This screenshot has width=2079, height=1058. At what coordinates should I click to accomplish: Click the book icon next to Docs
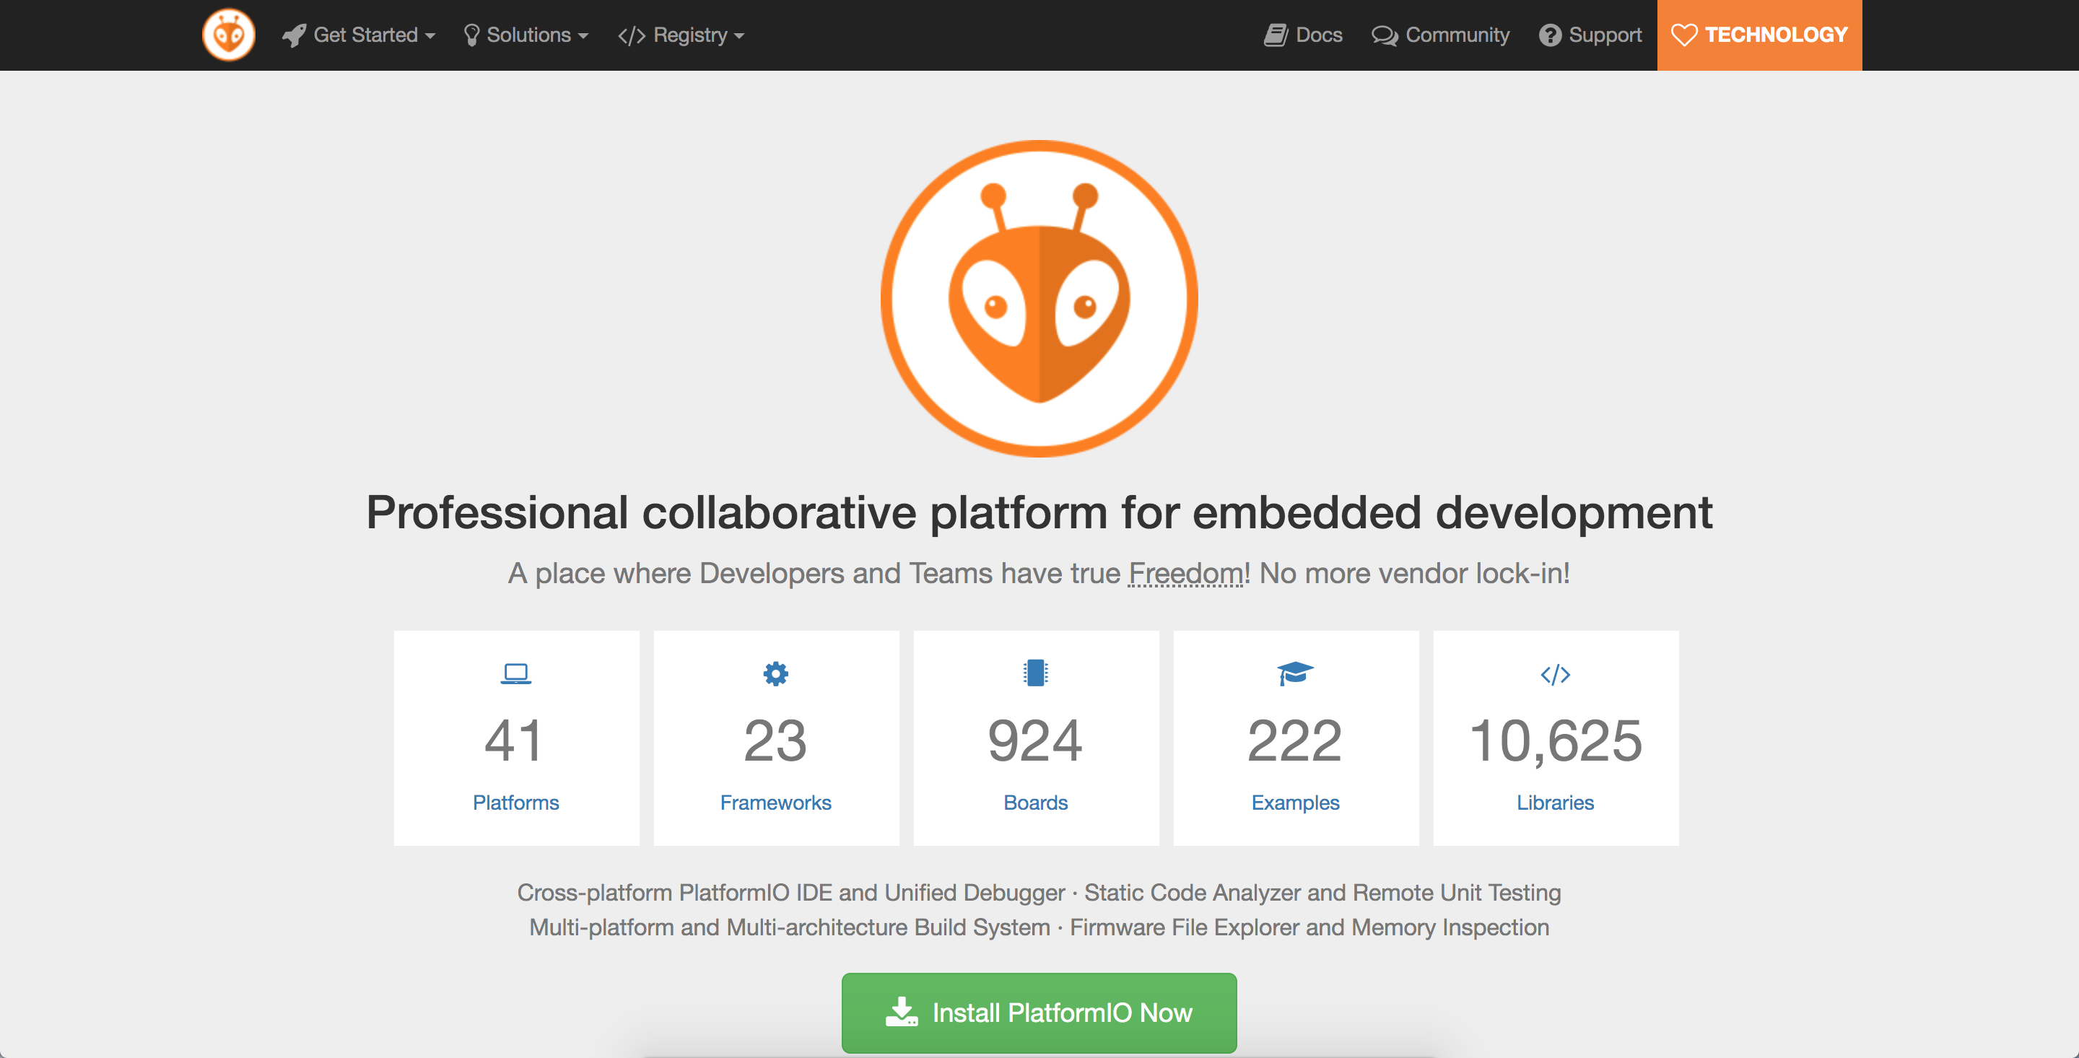(1275, 35)
